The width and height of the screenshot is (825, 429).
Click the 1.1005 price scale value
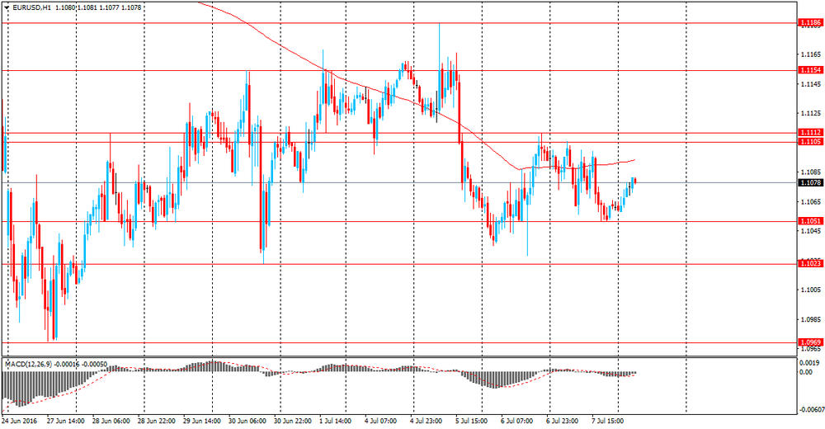811,290
